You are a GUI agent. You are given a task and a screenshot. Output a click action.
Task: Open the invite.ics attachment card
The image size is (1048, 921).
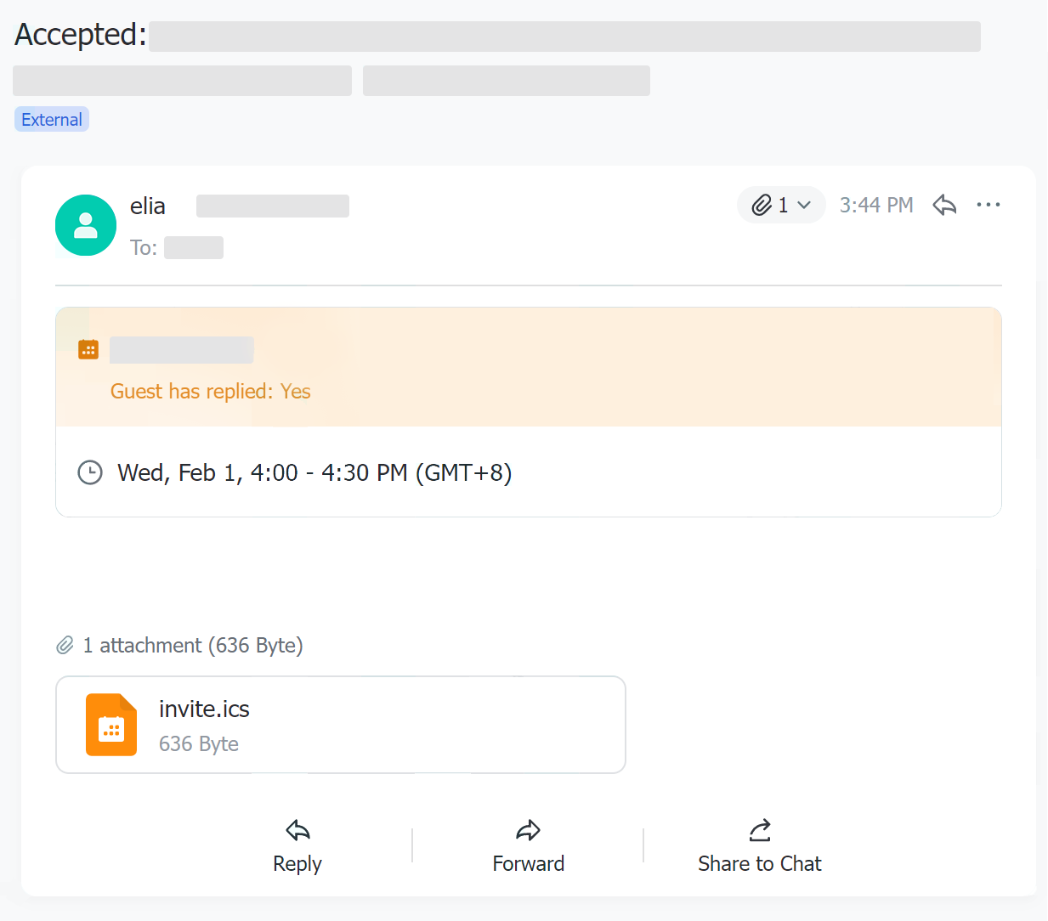340,725
